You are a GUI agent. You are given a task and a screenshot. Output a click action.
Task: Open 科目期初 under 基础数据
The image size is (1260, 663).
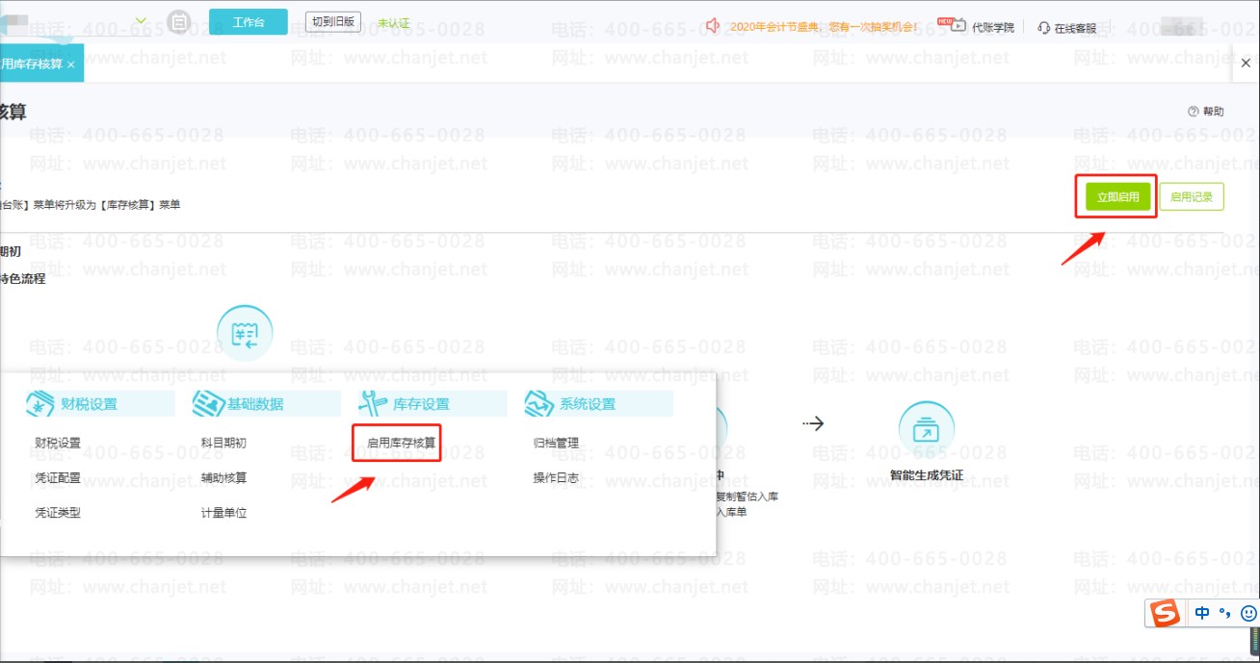pyautogui.click(x=223, y=444)
